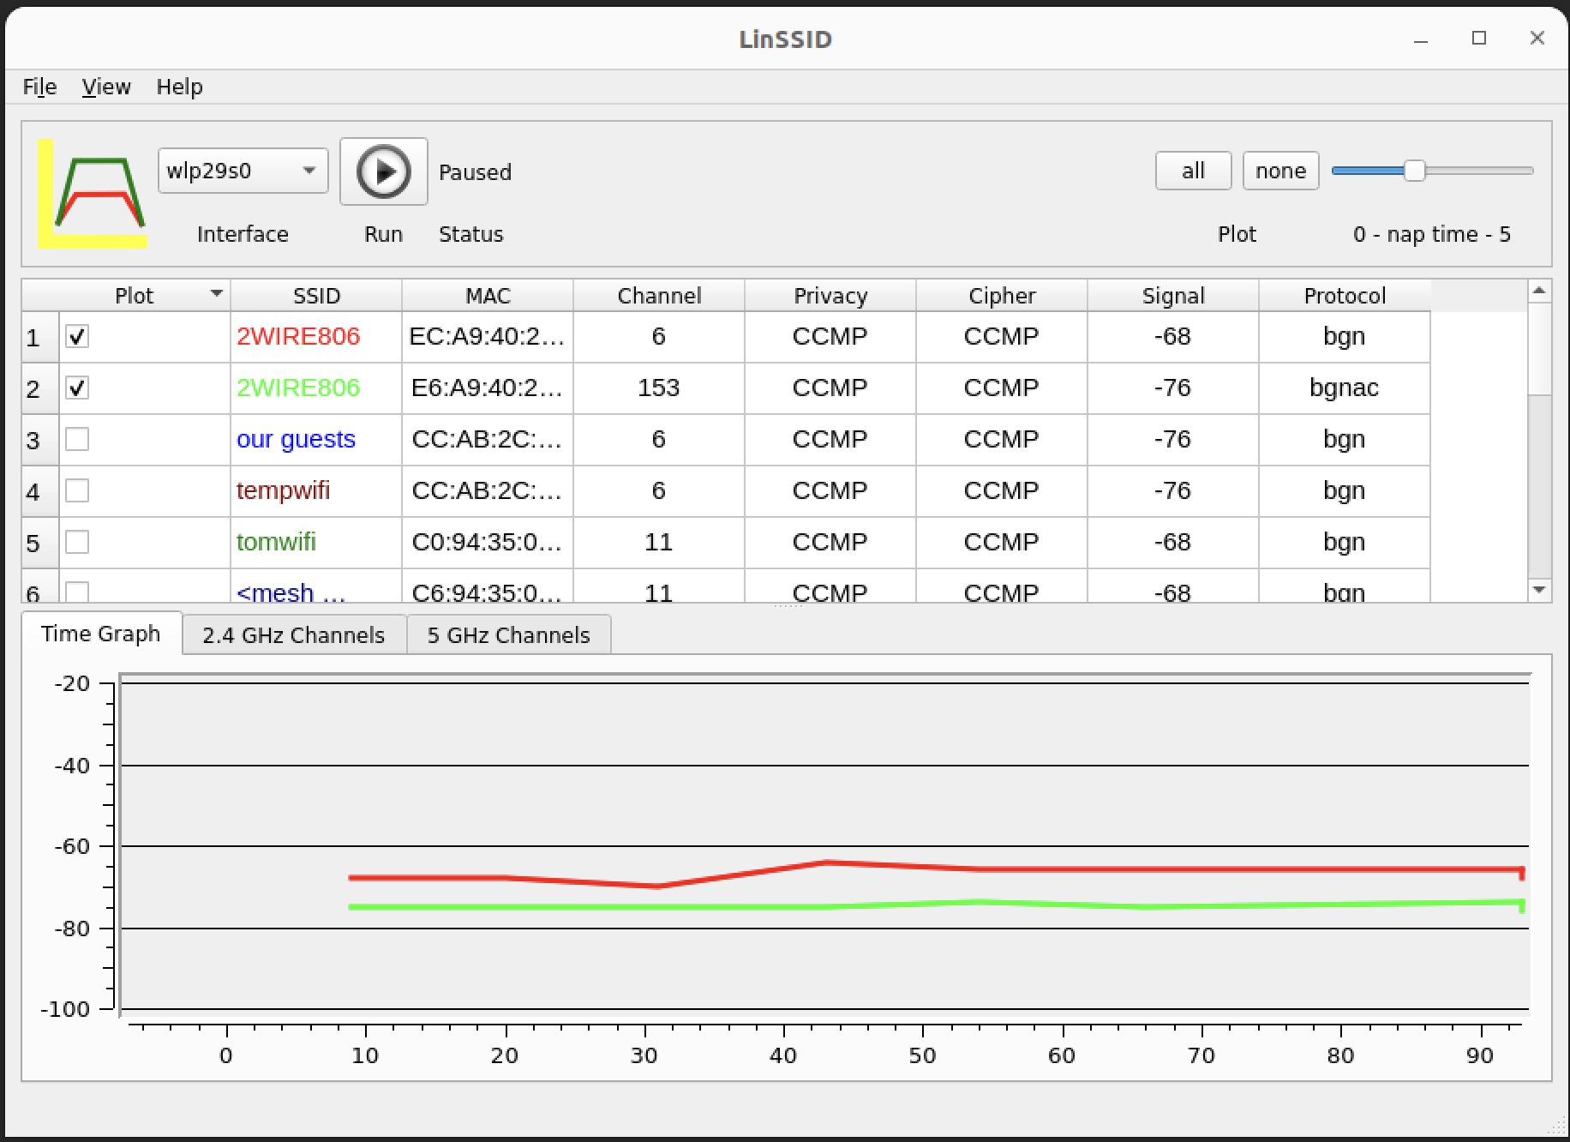Select row header number 3
The width and height of the screenshot is (1570, 1142).
(40, 440)
